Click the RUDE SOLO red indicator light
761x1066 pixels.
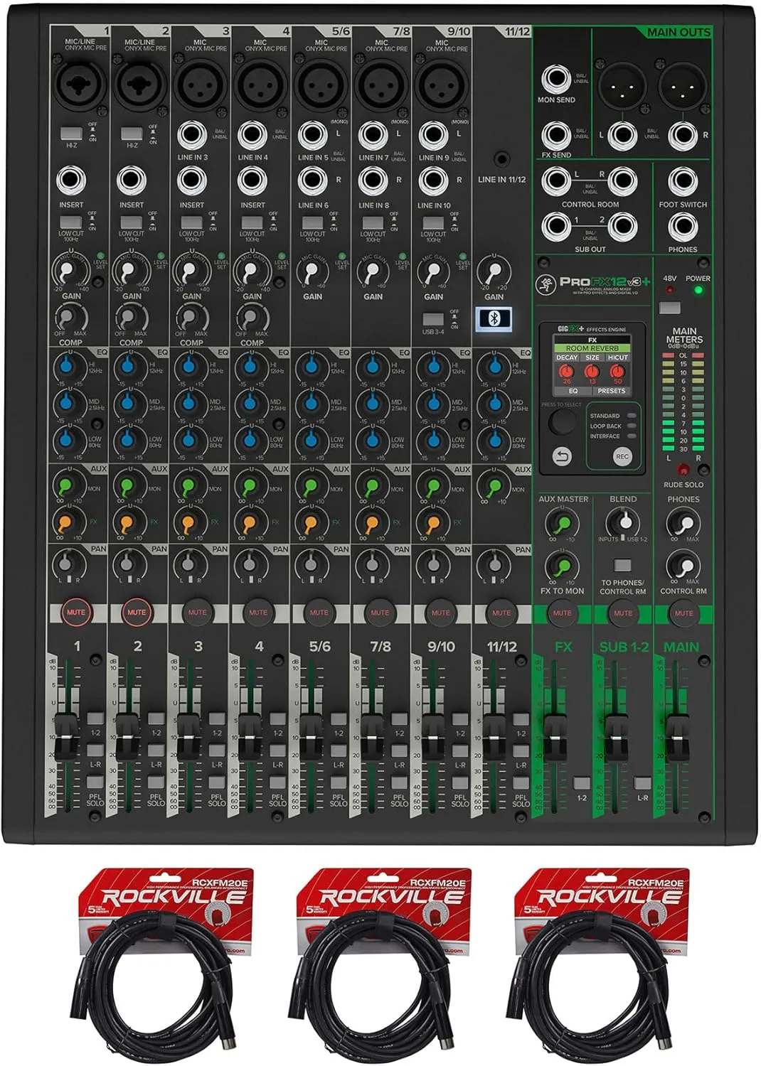(x=683, y=470)
